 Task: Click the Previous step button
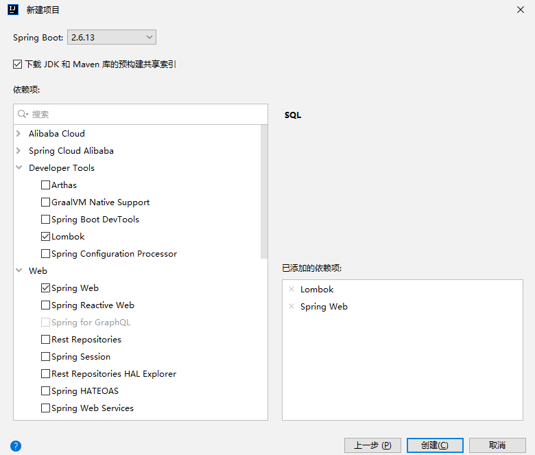pos(372,445)
